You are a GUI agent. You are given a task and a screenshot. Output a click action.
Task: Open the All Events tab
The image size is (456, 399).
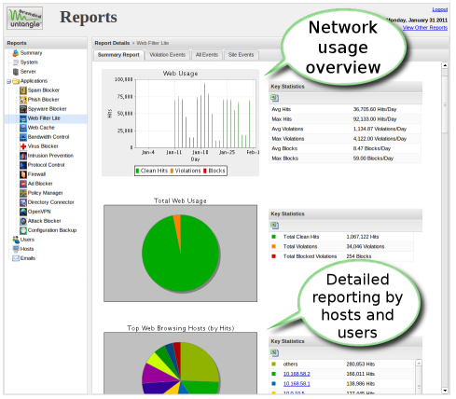point(207,55)
